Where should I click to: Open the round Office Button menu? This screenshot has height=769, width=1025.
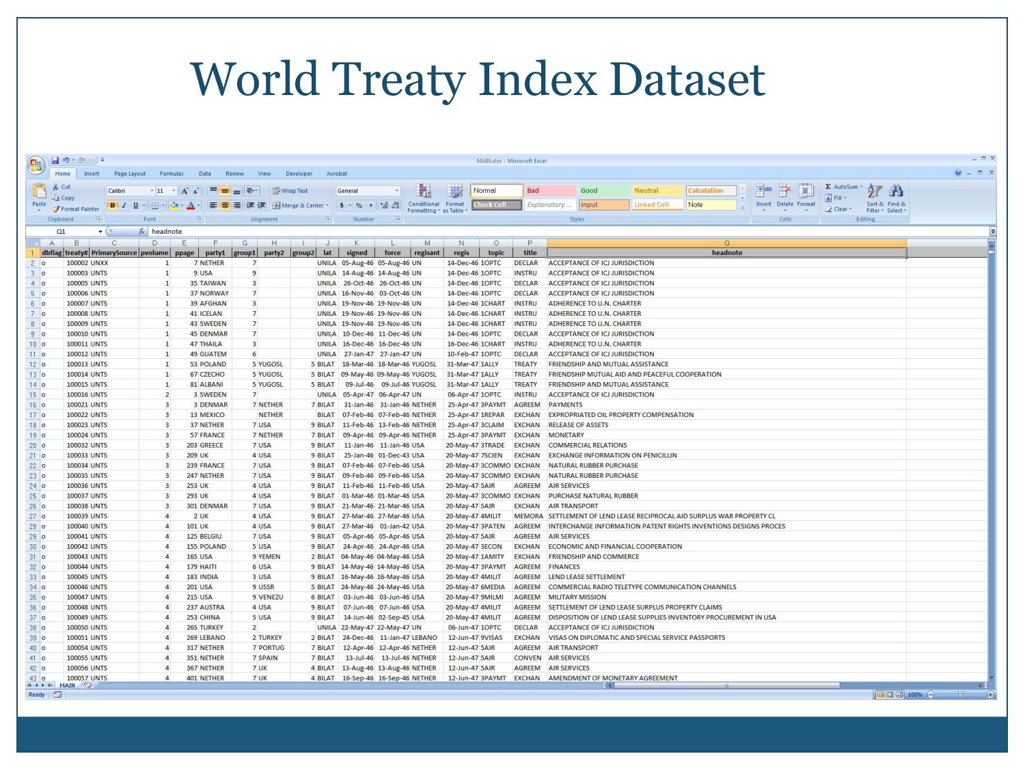pos(36,166)
